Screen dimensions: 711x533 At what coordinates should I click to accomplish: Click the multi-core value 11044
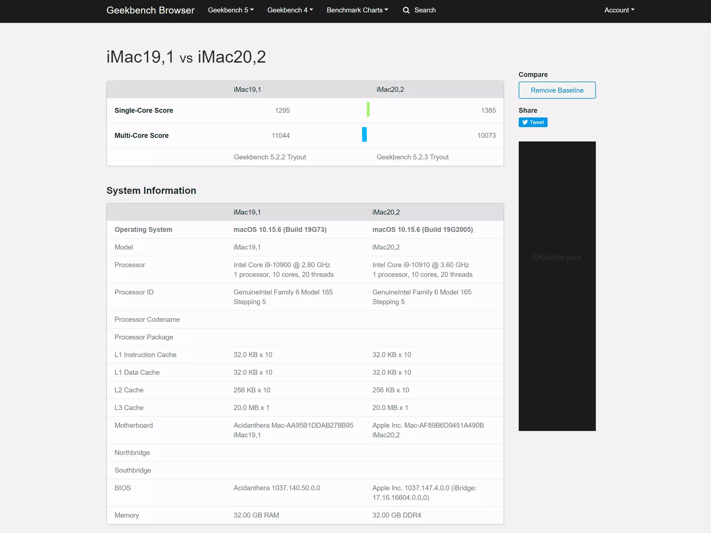280,135
